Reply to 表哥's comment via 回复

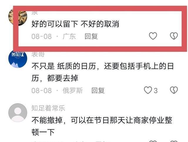(98, 90)
